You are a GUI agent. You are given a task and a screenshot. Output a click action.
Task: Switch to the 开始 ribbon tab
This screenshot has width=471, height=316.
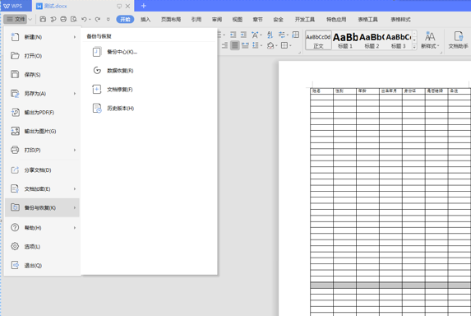pyautogui.click(x=125, y=19)
